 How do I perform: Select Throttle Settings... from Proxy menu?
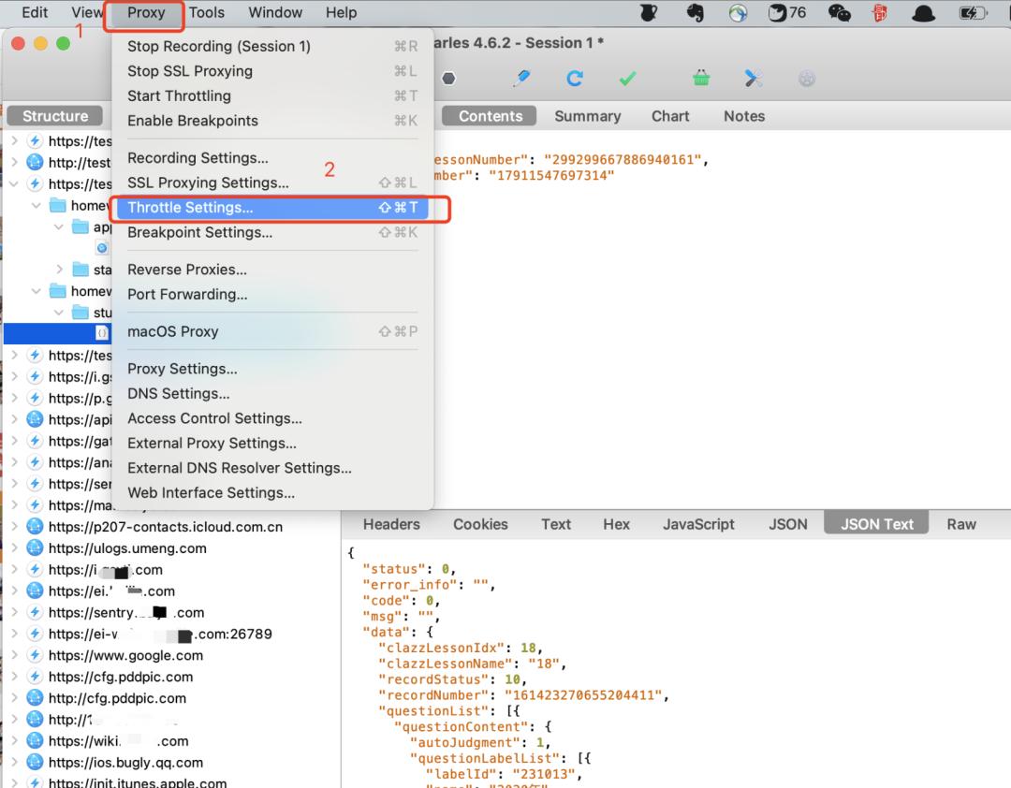point(190,208)
